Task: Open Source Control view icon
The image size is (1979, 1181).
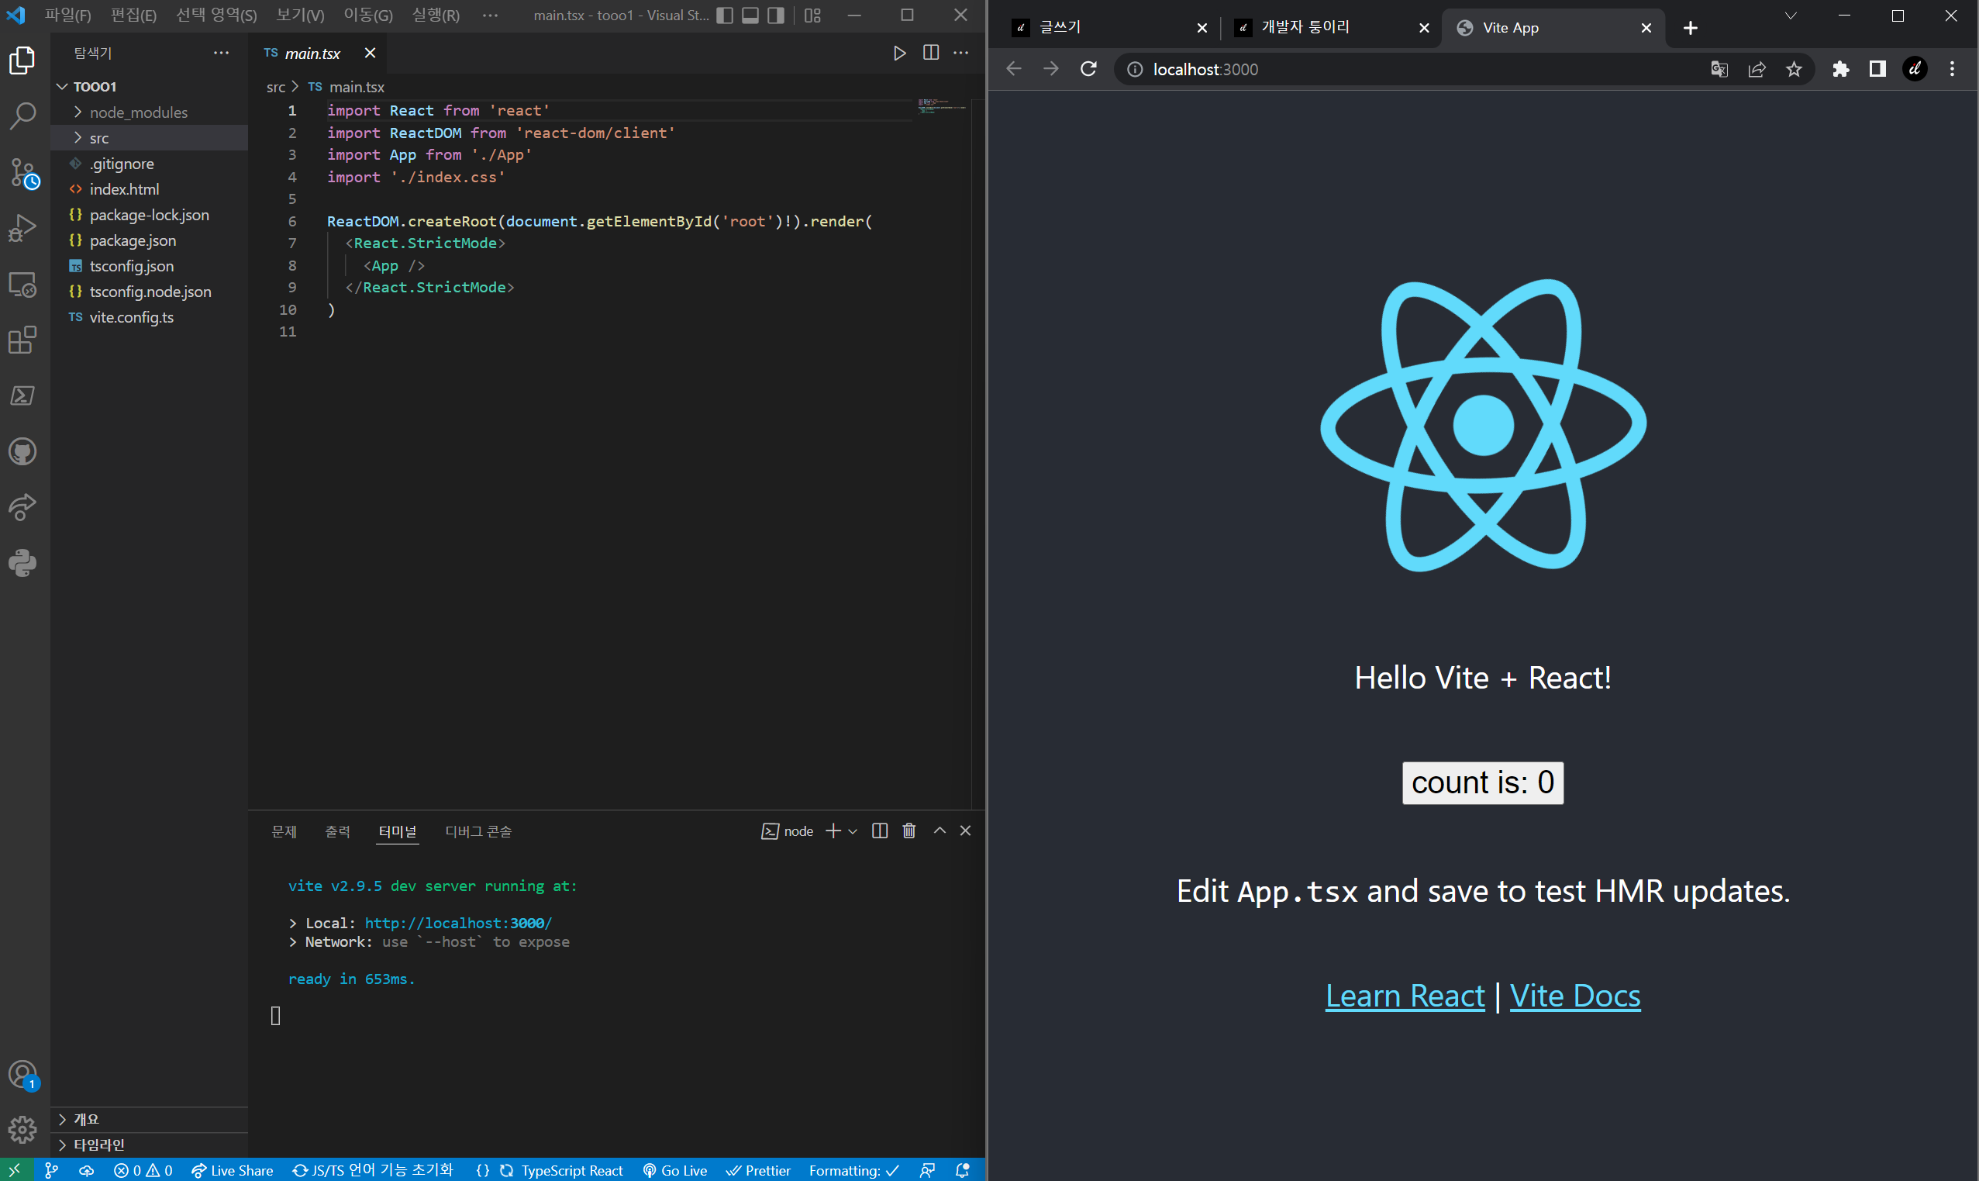Action: point(22,172)
